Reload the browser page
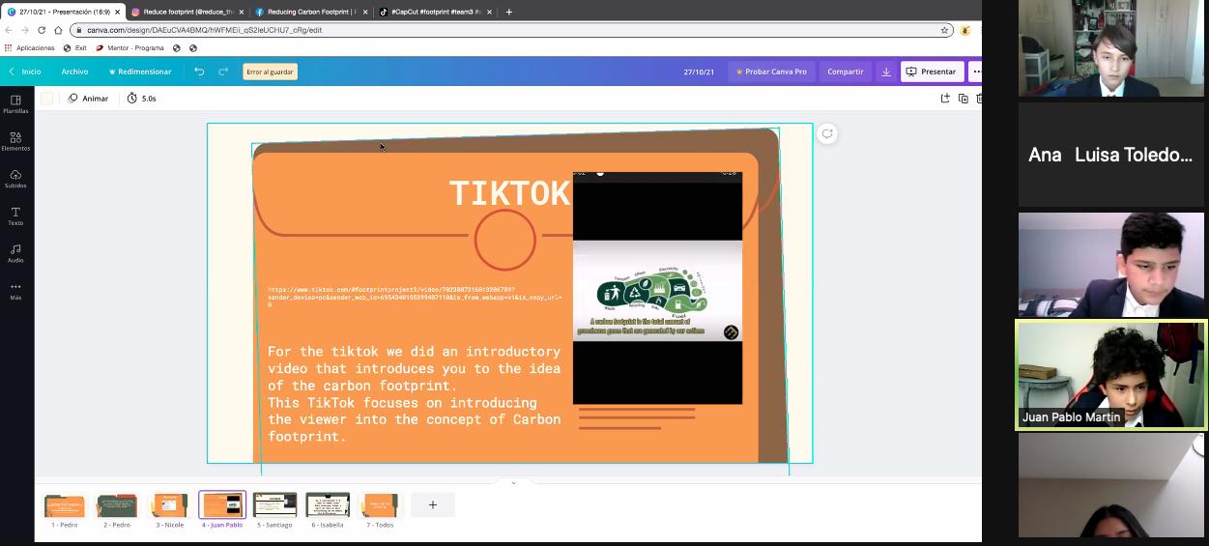 42,30
